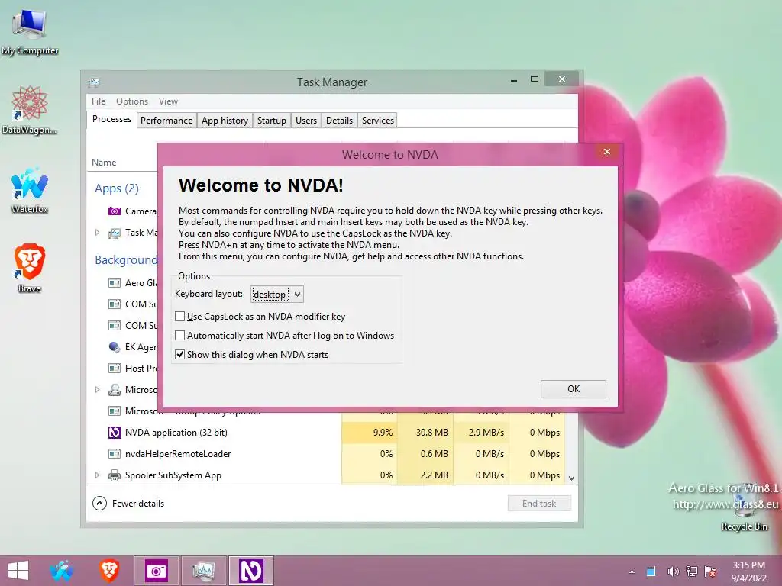The image size is (782, 586).
Task: Open the Windows Start button
Action: (18, 571)
